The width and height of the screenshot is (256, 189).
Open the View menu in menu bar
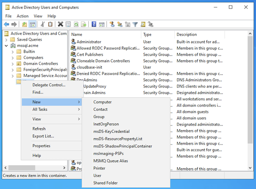pos(38,16)
